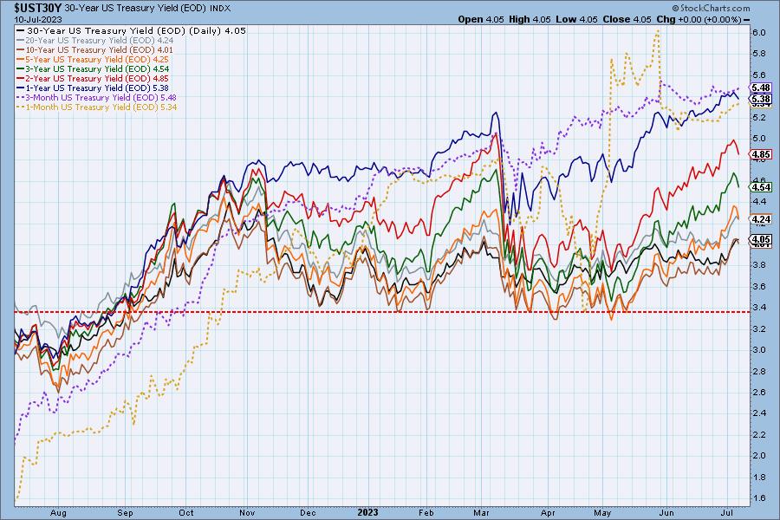This screenshot has width=780, height=520.
Task: Select the 3-Month US Treasury Yield legend entry
Action: (x=96, y=98)
